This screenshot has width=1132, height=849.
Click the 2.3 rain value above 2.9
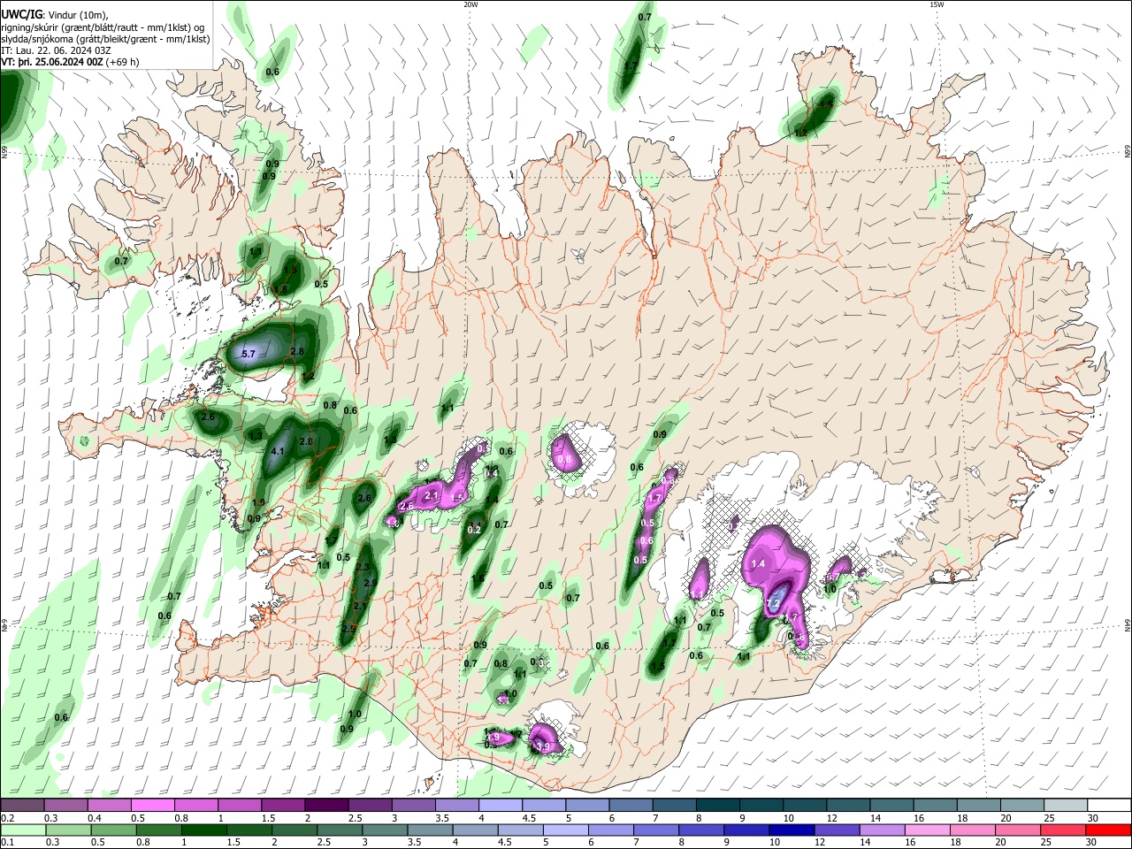(361, 567)
